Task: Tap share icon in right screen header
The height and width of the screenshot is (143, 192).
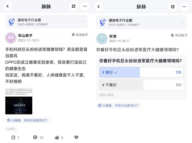Action: pyautogui.click(x=173, y=7)
